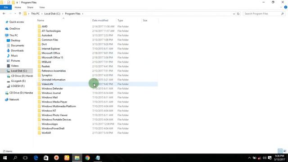Open the Share ribbon tab
The height and width of the screenshot is (162, 288).
click(x=30, y=7)
